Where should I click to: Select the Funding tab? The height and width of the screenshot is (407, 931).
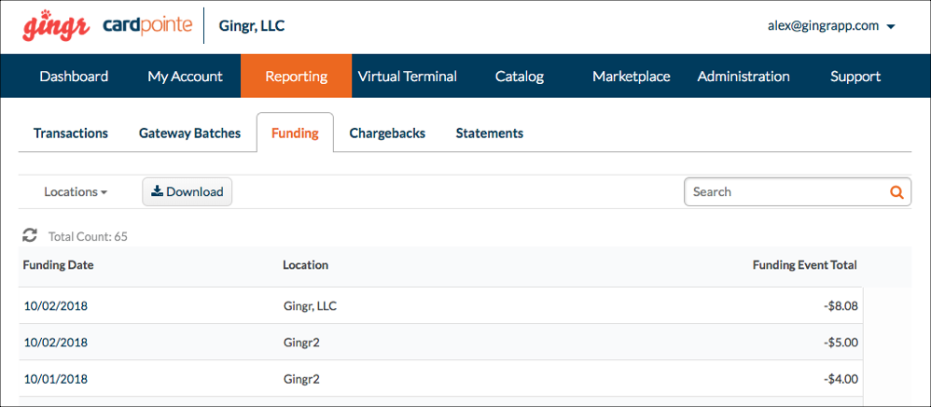point(295,133)
